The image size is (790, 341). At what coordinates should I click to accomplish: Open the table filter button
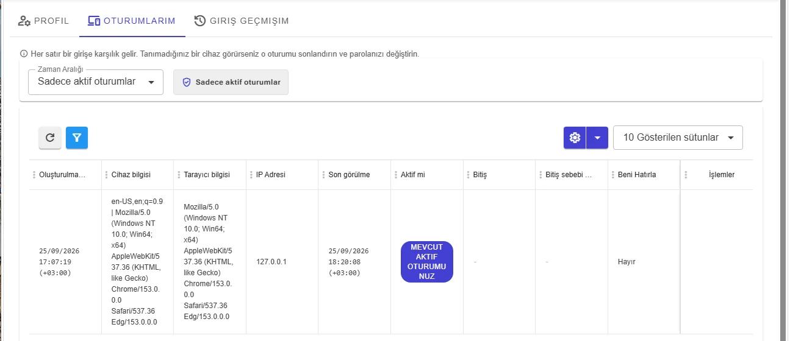tap(77, 138)
